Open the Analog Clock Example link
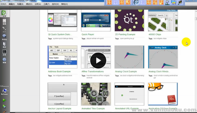197x113 pixels. [126, 72]
